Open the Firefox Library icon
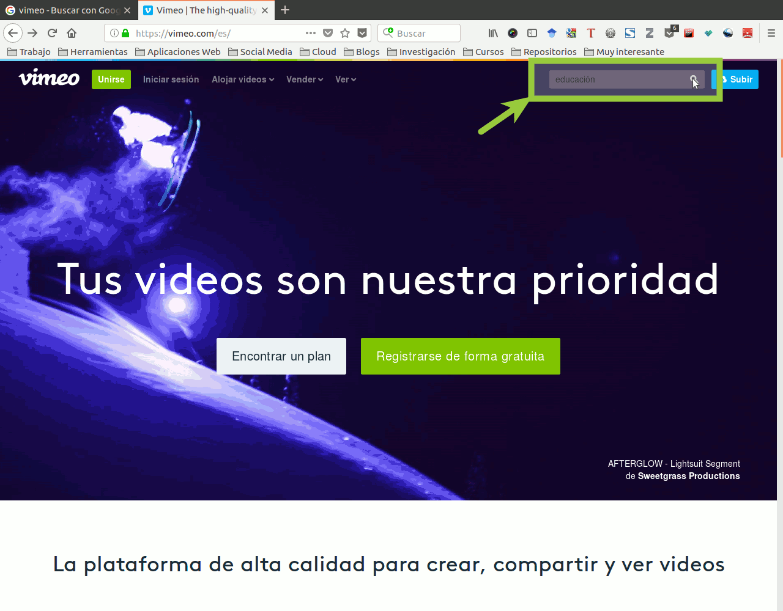Image resolution: width=783 pixels, height=611 pixels. point(493,33)
